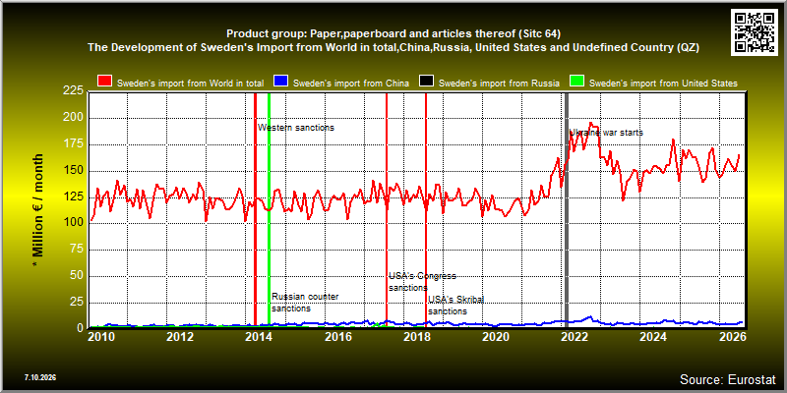Click the x-axis label 2018
This screenshot has width=787, height=393.
click(416, 336)
